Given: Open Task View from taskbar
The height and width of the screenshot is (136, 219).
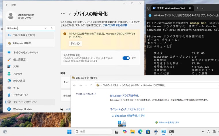Looking at the screenshot, I should [x=116, y=132].
